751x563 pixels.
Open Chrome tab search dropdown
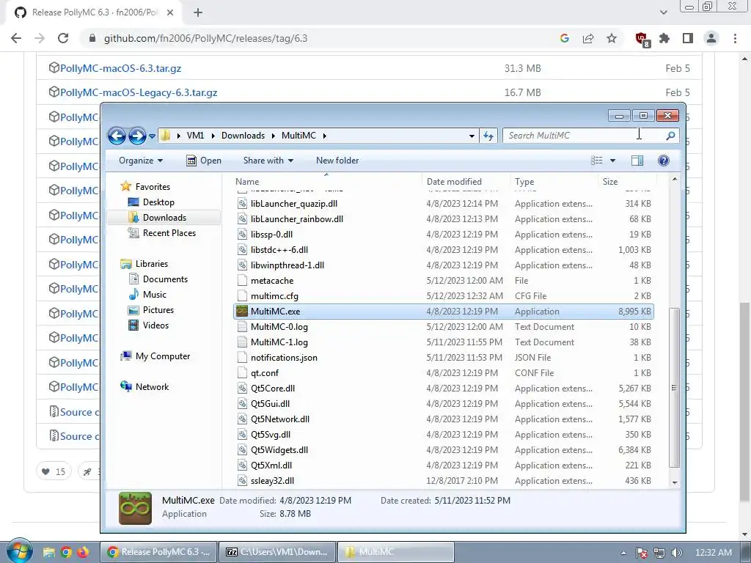click(x=663, y=12)
